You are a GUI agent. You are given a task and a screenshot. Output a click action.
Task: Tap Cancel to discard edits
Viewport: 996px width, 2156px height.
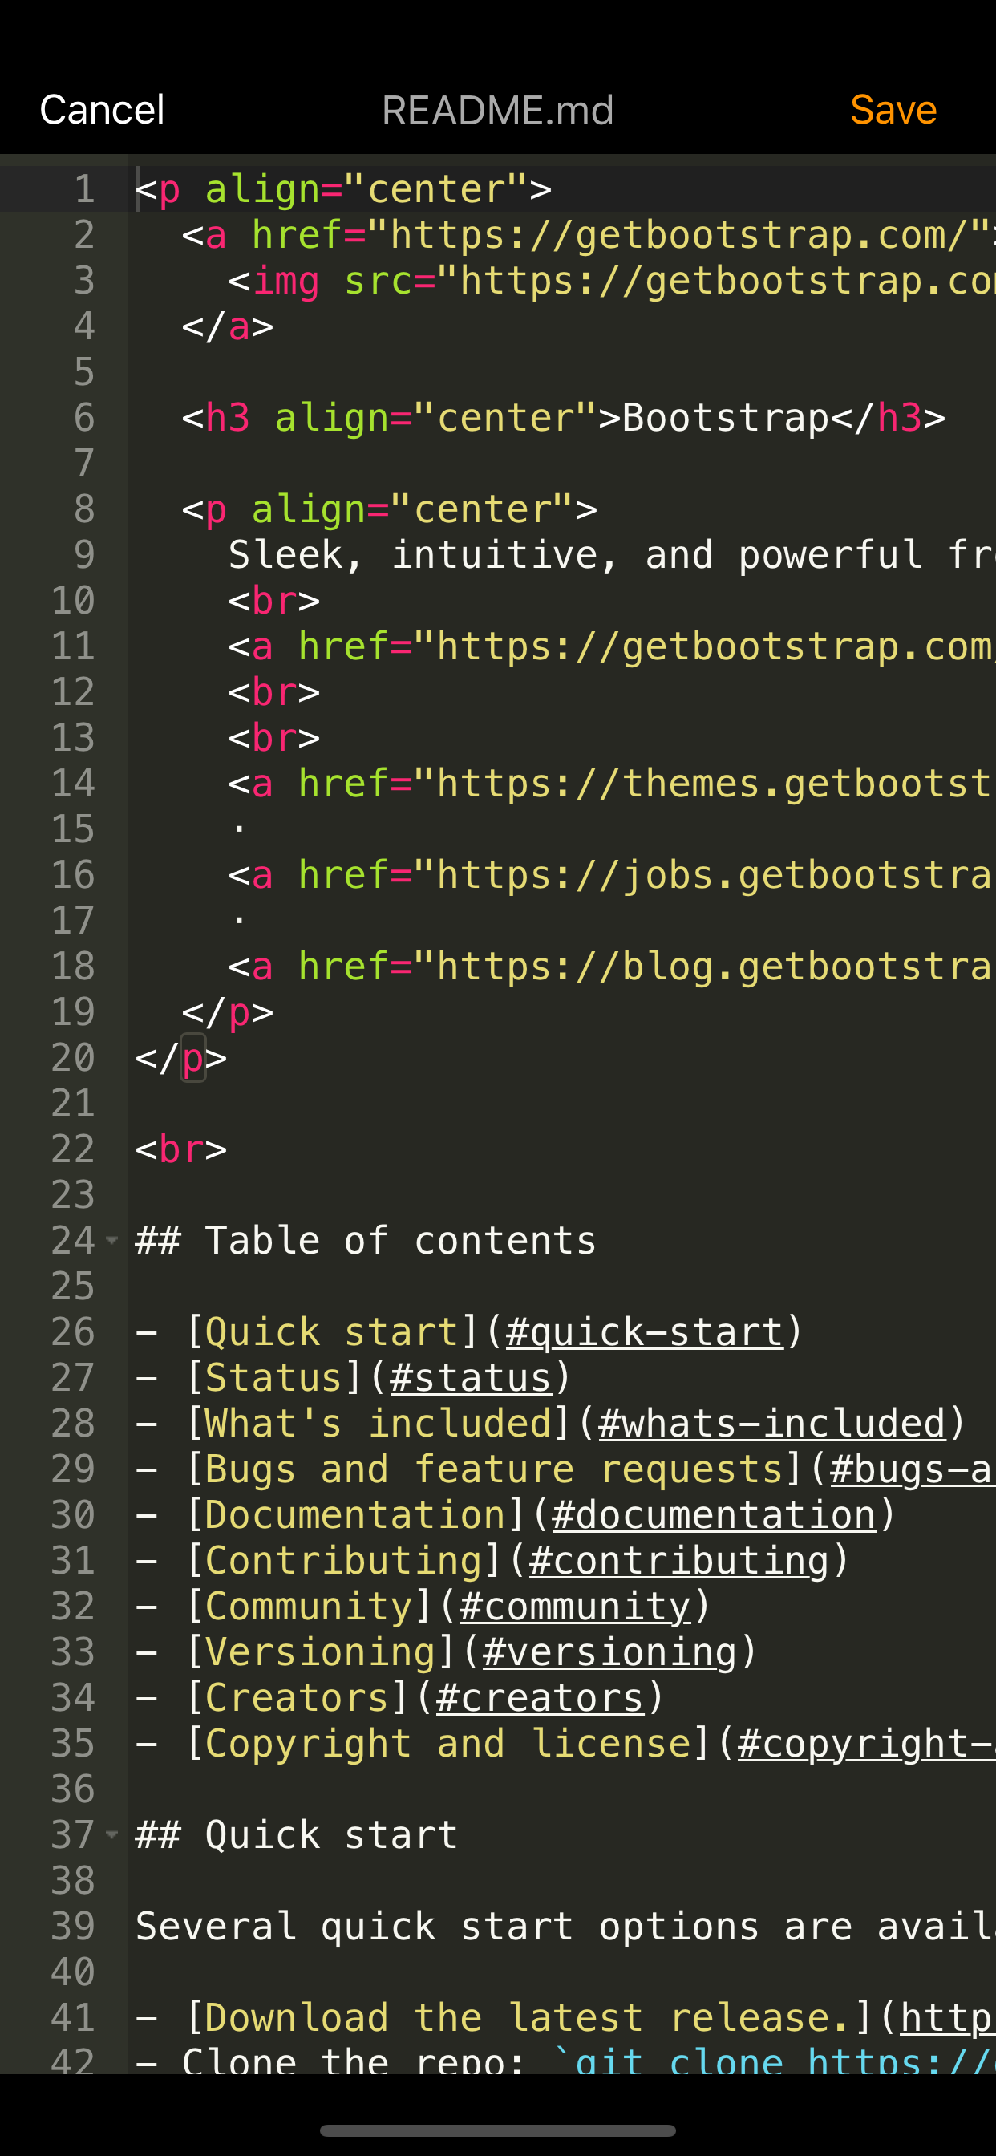click(102, 110)
